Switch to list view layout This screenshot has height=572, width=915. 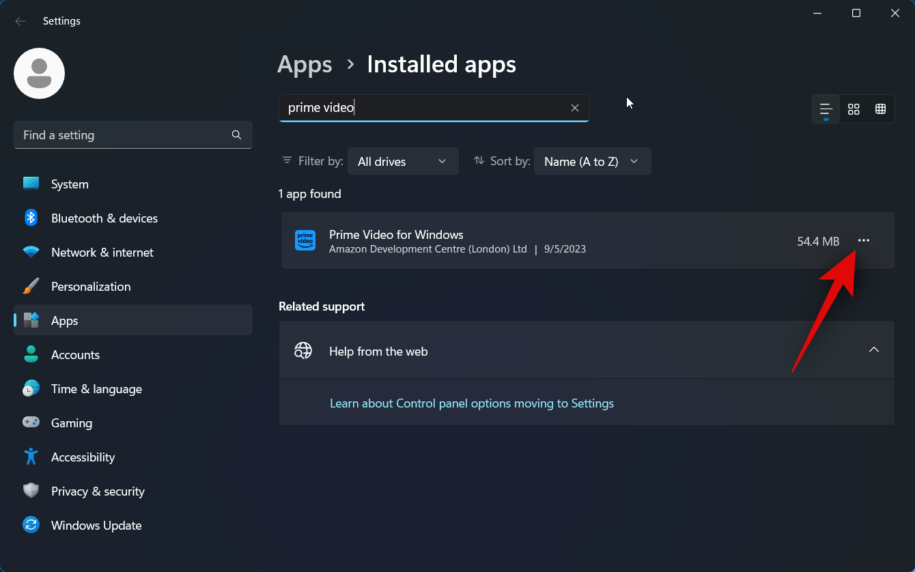click(x=826, y=109)
